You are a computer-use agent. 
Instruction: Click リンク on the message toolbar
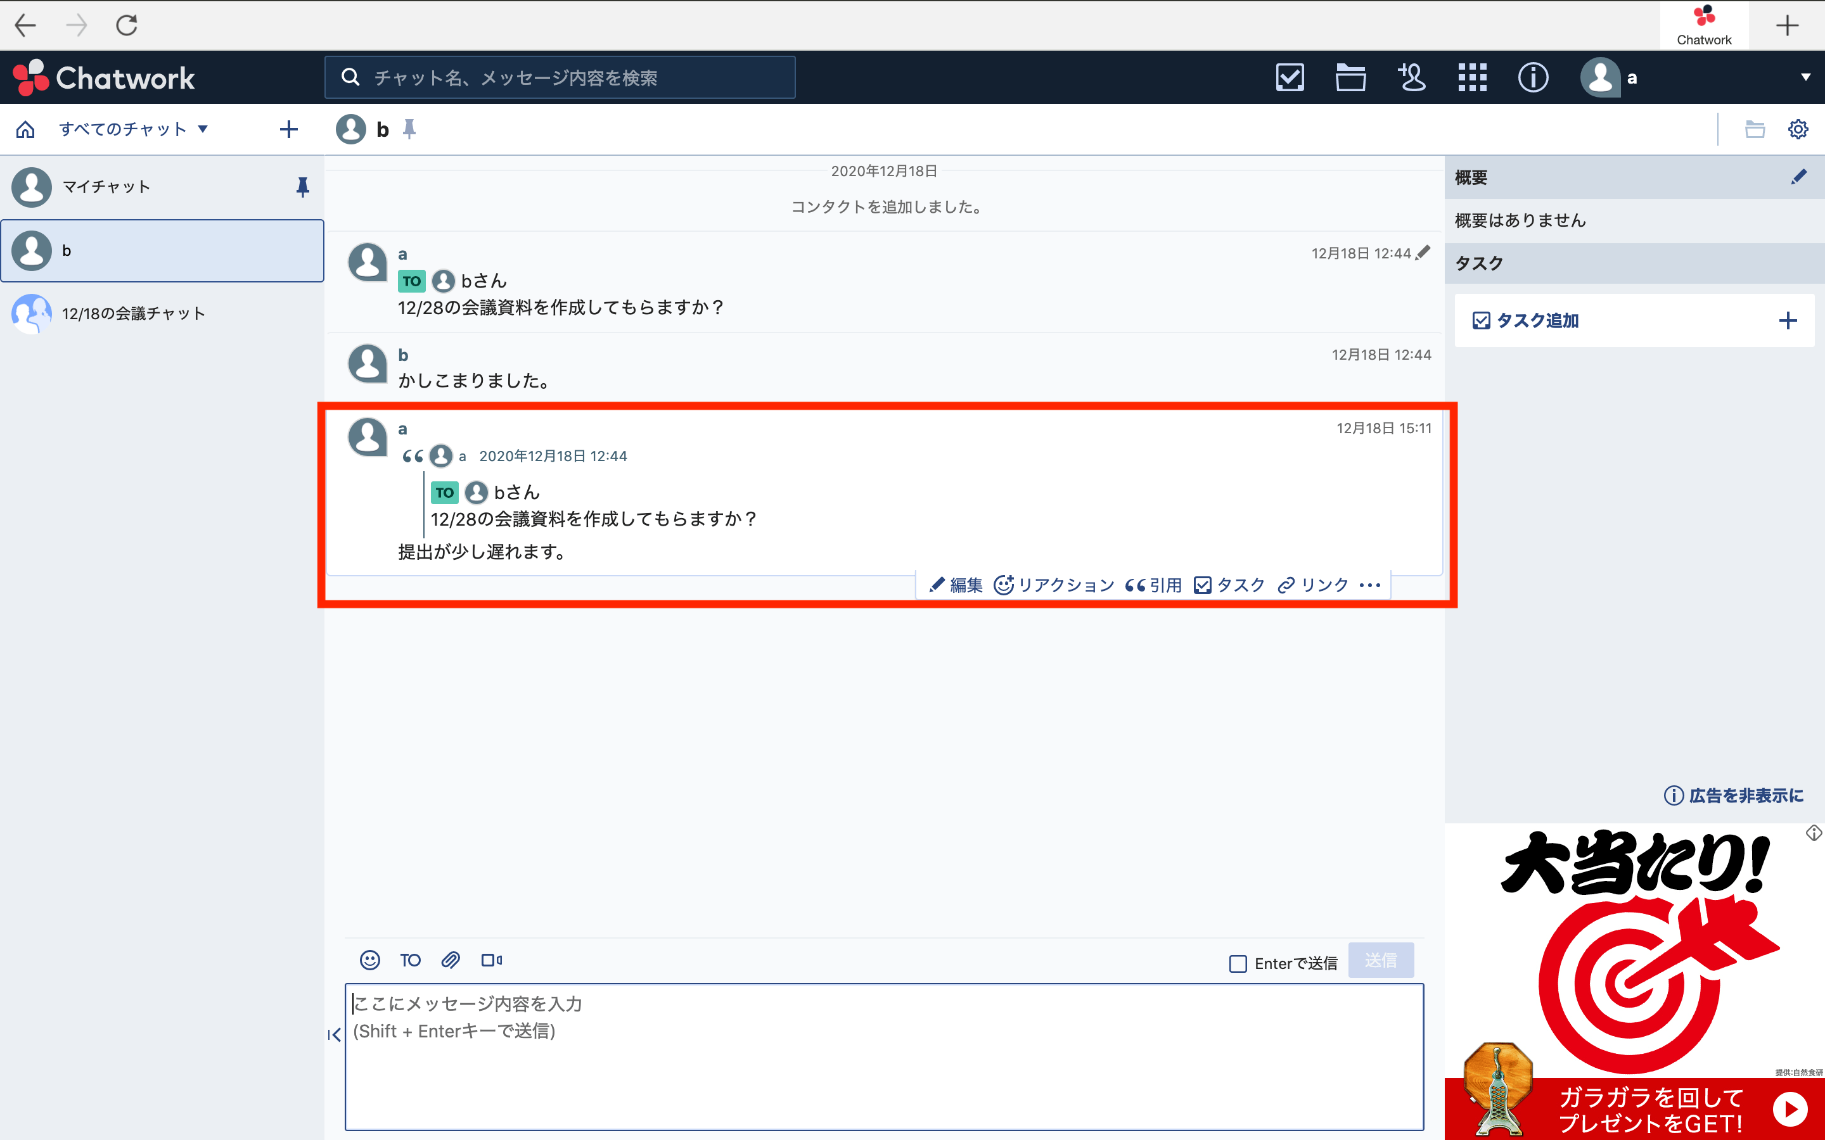pos(1313,585)
